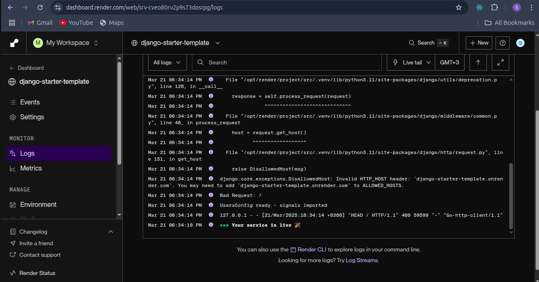Open the Render account avatar S

(520, 43)
